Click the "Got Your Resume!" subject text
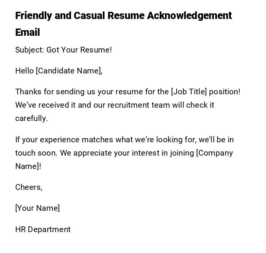 [79, 50]
